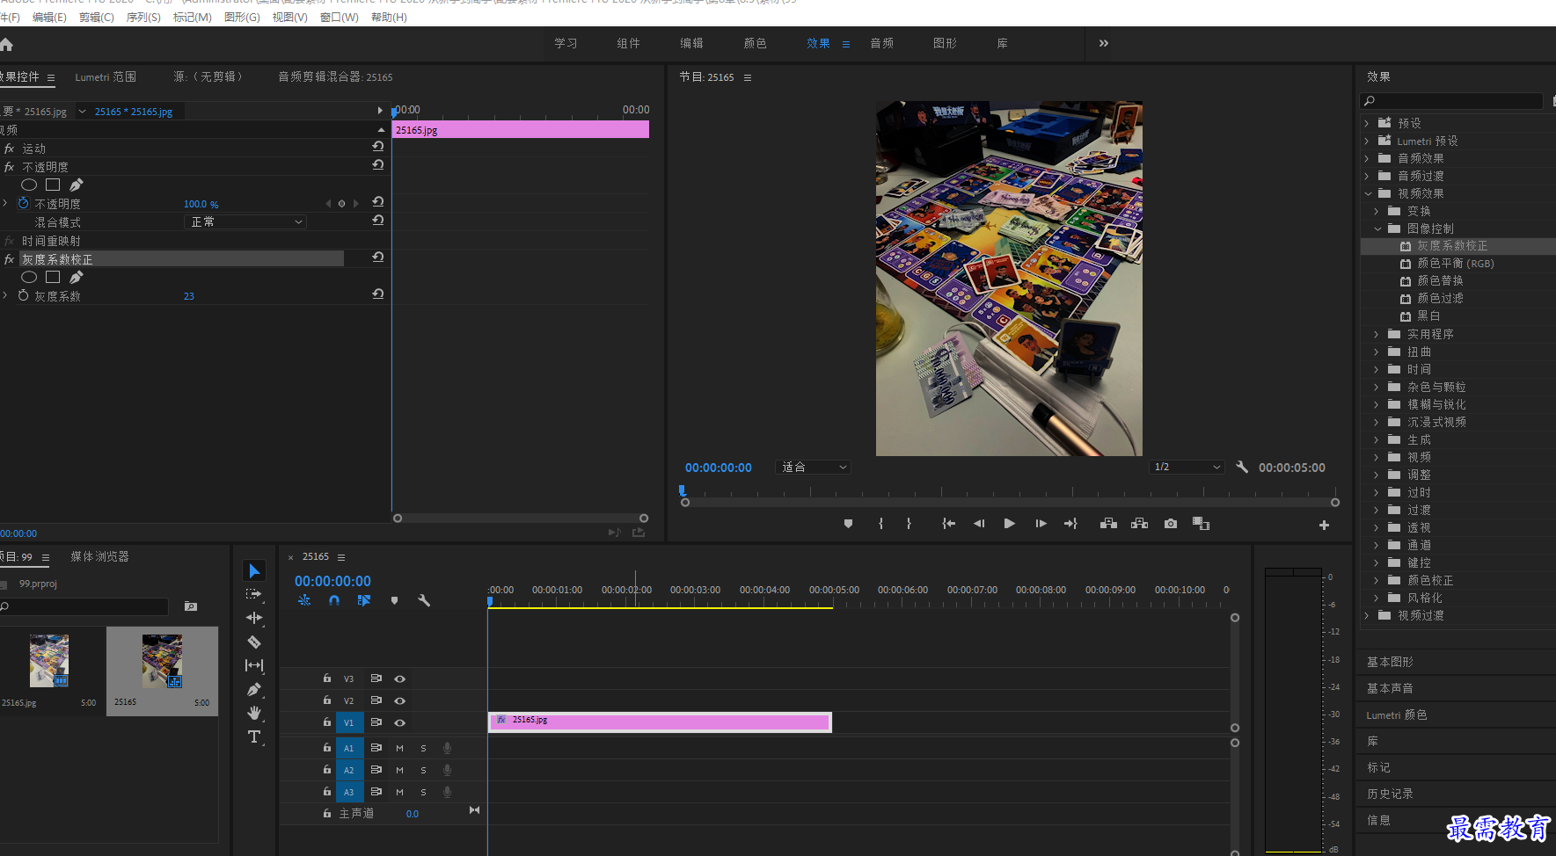Open program monitor button editor plus

1324,525
